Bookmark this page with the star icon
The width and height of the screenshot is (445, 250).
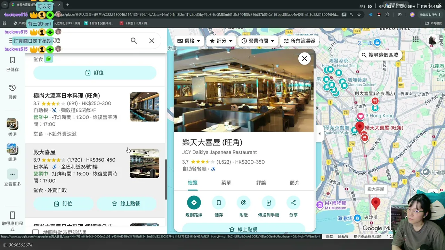[359, 15]
